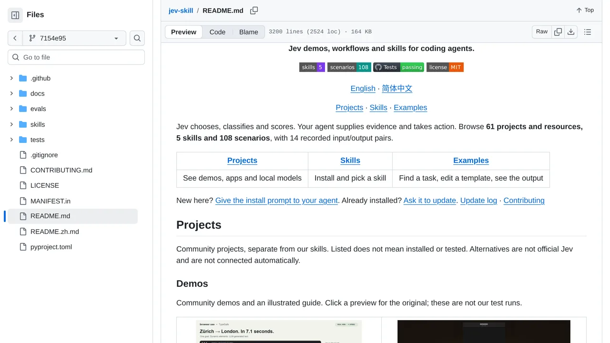Open the Skills table header link
The height and width of the screenshot is (343, 610).
tap(350, 161)
